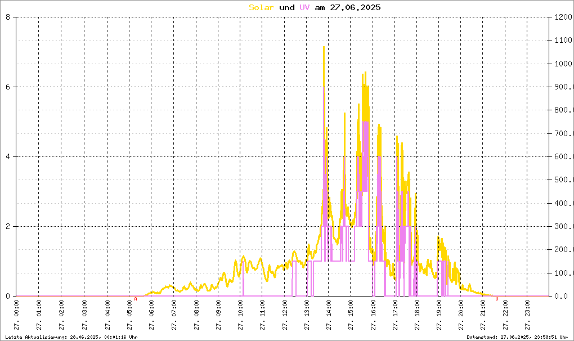The image size is (574, 341).
Task: Click time label '27. 21:00'
Action: [x=483, y=315]
